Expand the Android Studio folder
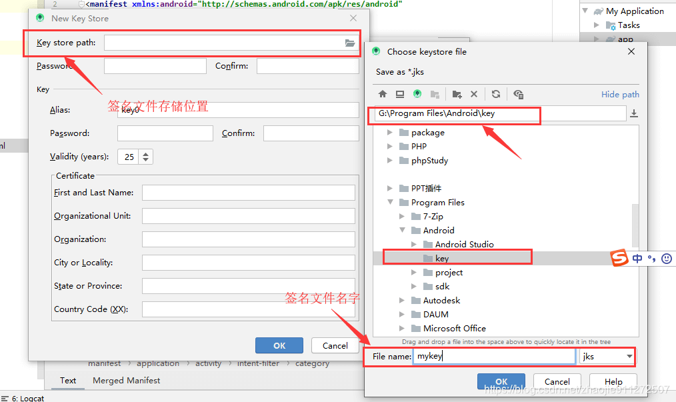Screen dimensions: 676x402 [414, 245]
